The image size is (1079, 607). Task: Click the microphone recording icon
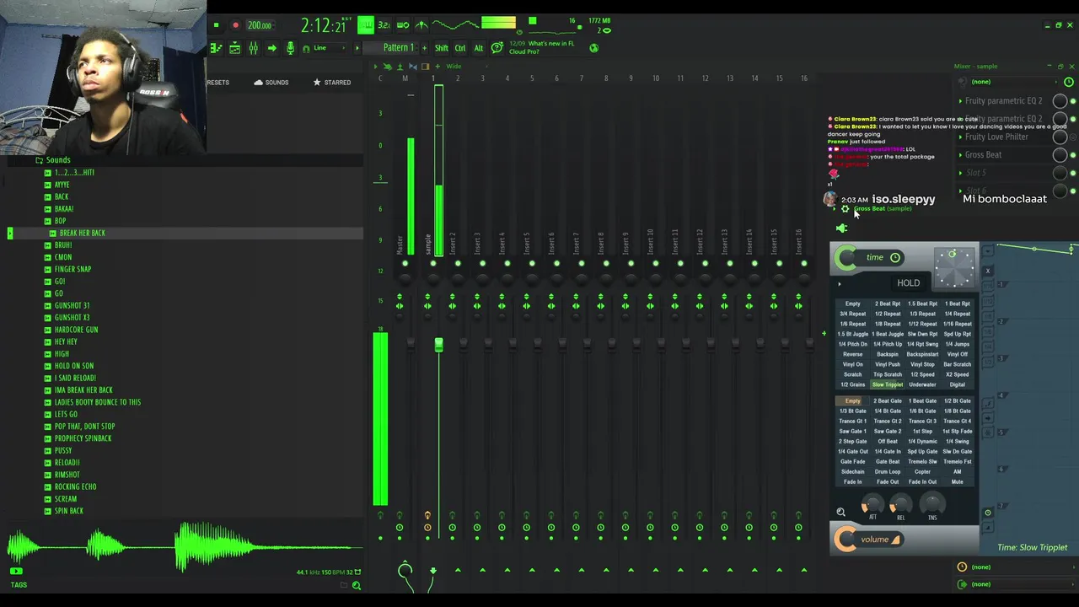[290, 48]
